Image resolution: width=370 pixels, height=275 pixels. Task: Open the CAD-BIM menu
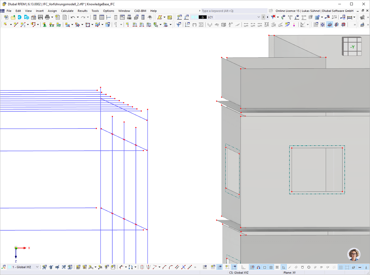point(140,11)
